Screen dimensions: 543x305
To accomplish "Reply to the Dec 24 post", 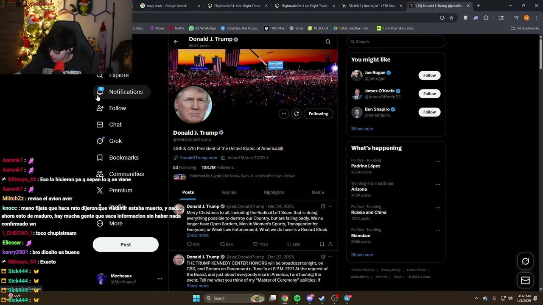I will 189,244.
